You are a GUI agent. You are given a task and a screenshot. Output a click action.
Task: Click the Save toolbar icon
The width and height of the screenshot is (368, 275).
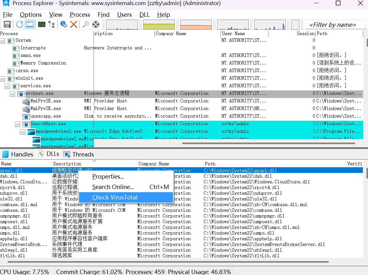[x=7, y=24]
